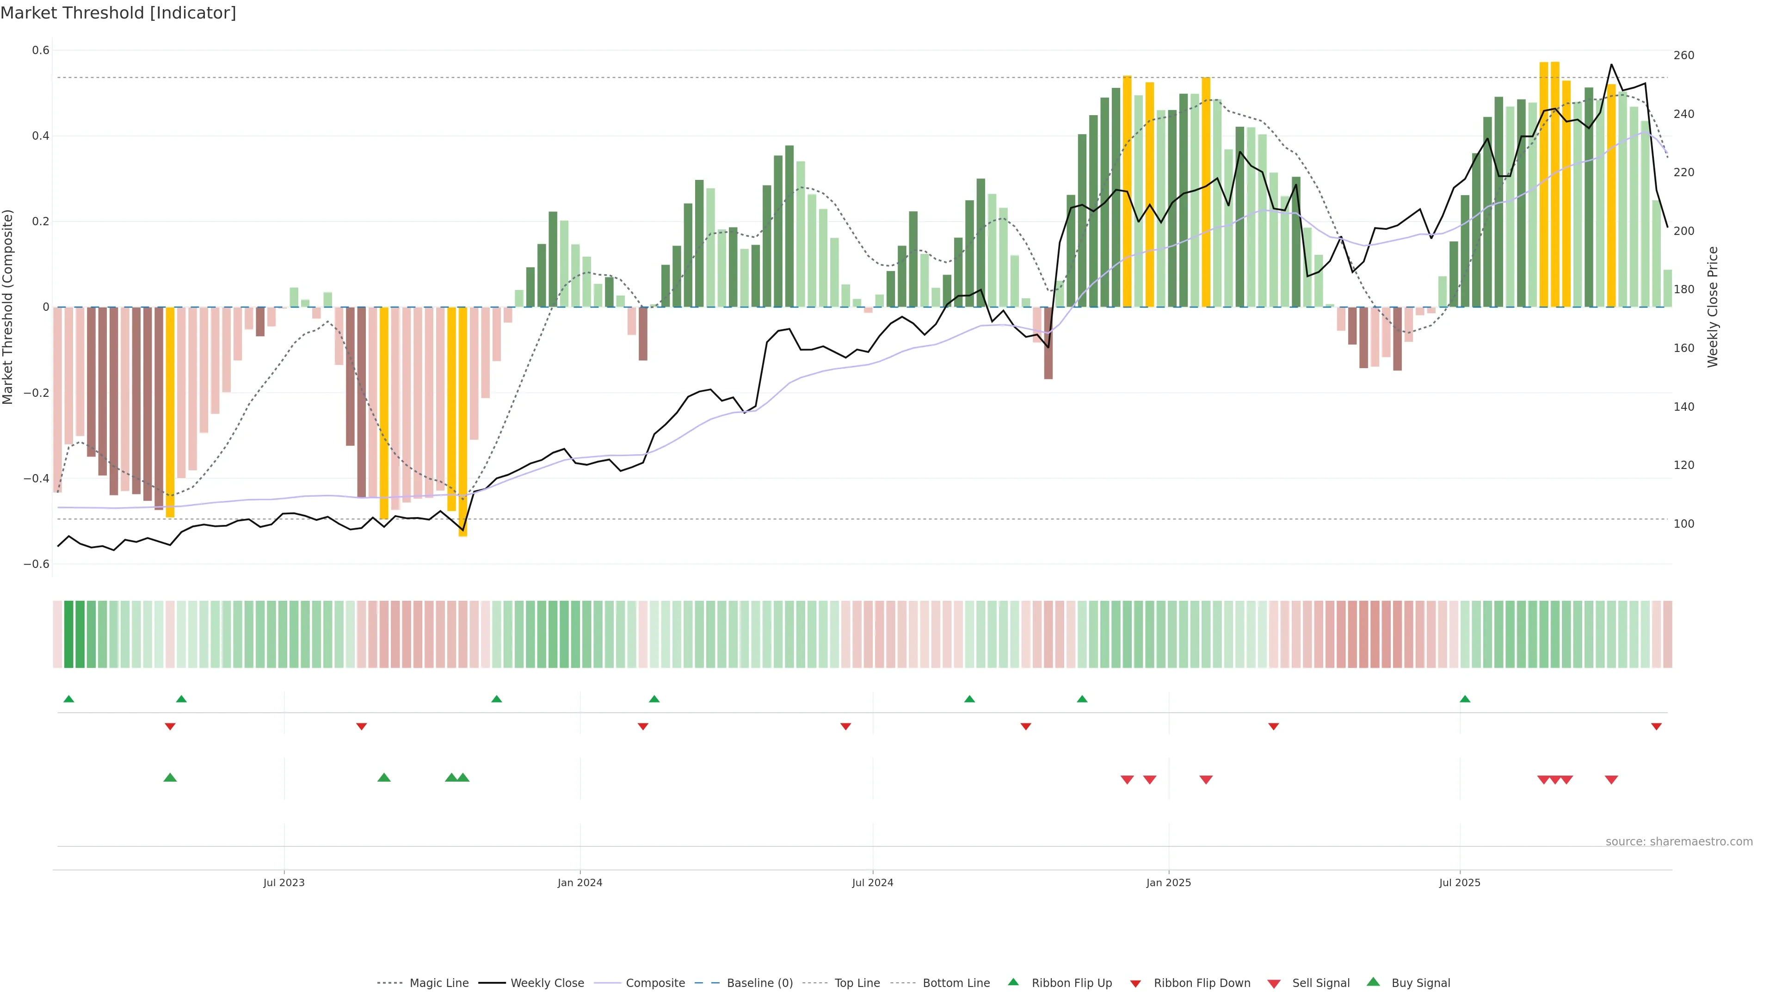Toggle the Baseline (0) legend entry
The width and height of the screenshot is (1776, 999).
coord(759,983)
